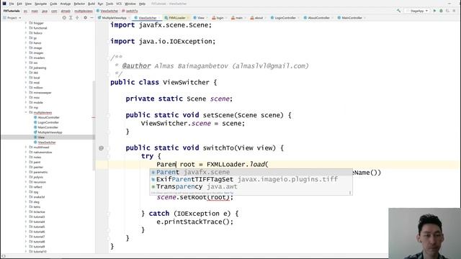Switch to the about editor tab
461x259 pixels.
click(259, 18)
